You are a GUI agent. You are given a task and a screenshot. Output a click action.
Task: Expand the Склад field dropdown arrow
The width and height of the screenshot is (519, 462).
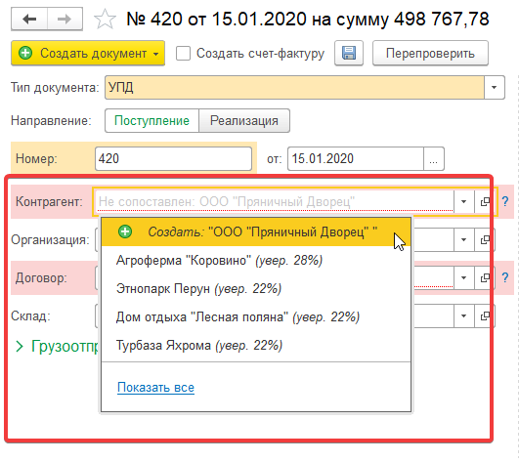(463, 315)
